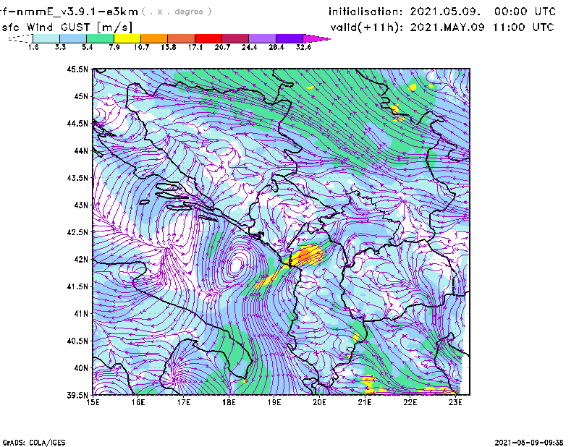The width and height of the screenshot is (579, 447).
Task: Click the '43N' latitude label
Action: [x=81, y=205]
